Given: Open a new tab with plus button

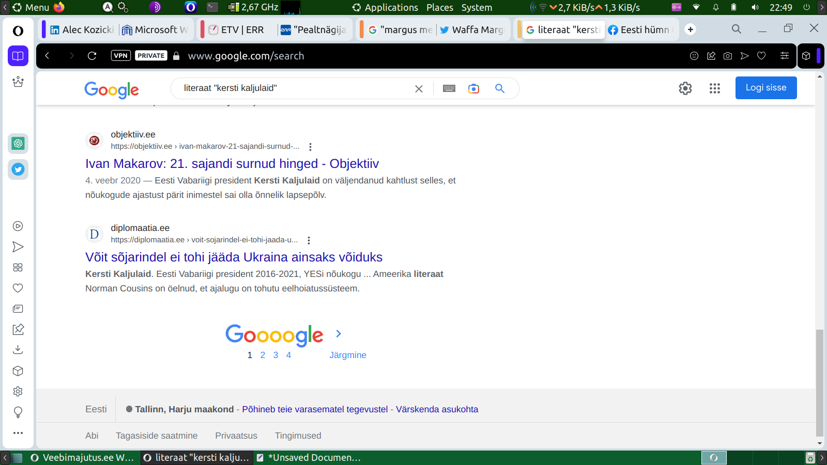Looking at the screenshot, I should (691, 29).
